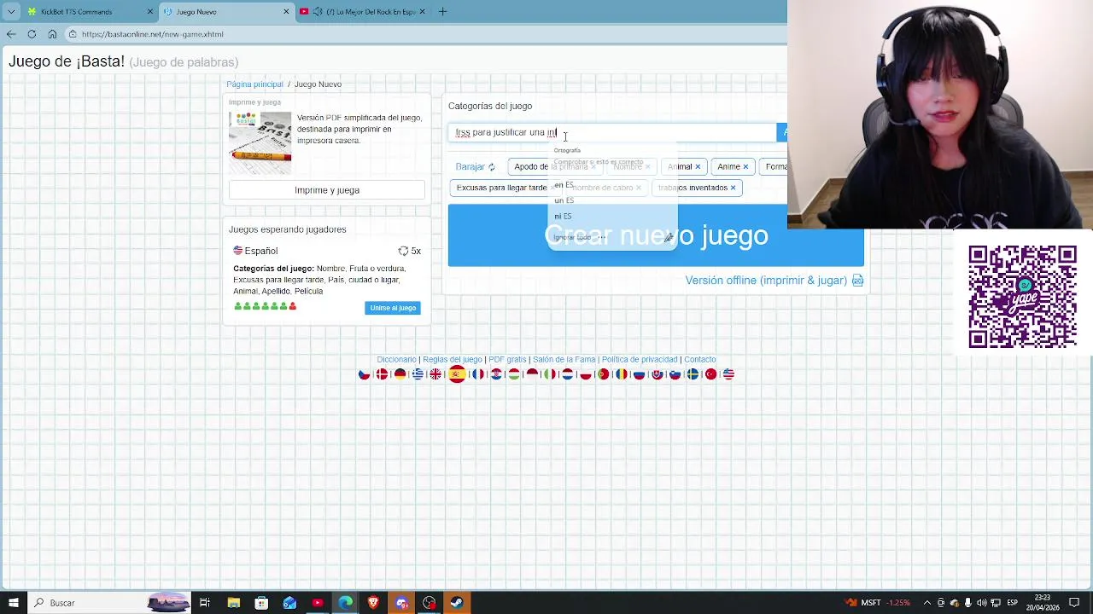
Task: Remove the trabajos inventados category chip
Action: pyautogui.click(x=733, y=188)
